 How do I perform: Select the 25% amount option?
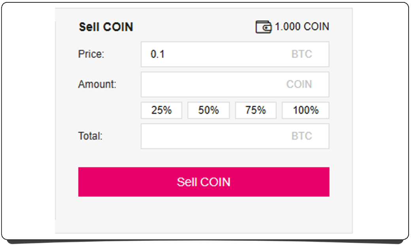161,110
